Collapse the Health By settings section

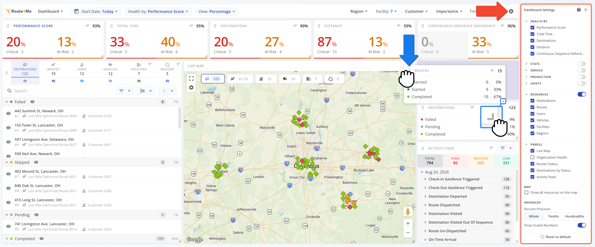[x=527, y=21]
